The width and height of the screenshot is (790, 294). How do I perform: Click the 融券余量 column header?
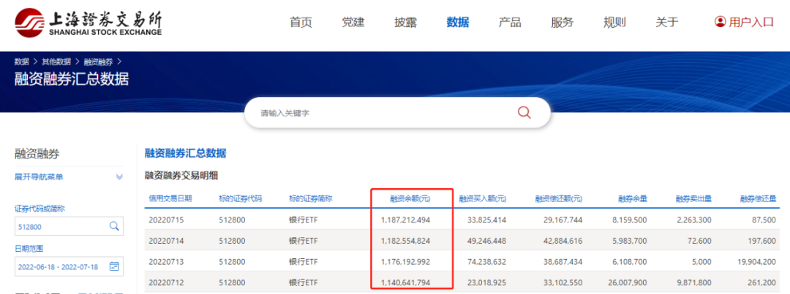click(x=632, y=198)
